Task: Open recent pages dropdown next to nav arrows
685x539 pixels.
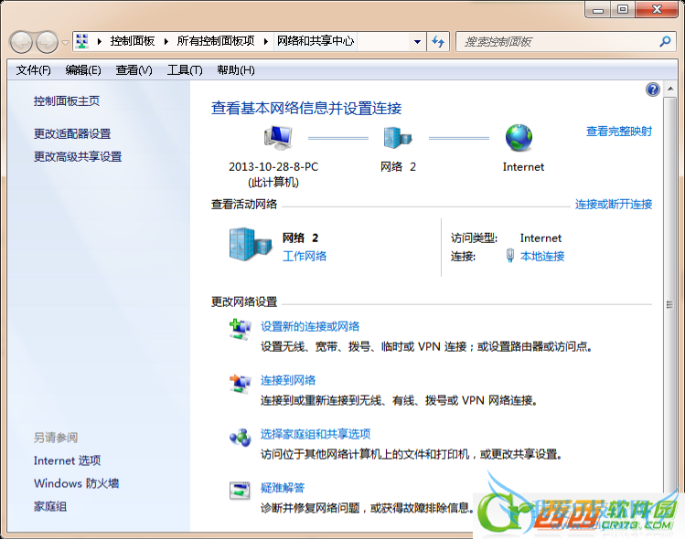Action: [x=65, y=42]
